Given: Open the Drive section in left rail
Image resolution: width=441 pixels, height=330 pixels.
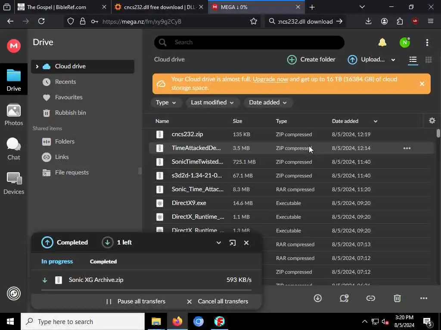Looking at the screenshot, I should 14,79.
